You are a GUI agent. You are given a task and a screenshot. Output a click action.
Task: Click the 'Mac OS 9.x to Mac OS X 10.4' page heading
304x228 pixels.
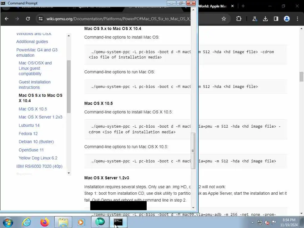point(113,28)
